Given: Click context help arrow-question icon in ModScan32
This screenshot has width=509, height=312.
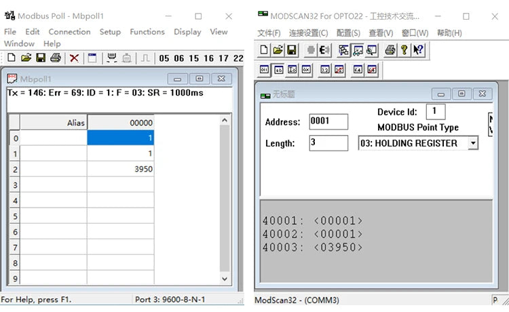Looking at the screenshot, I should pos(418,50).
